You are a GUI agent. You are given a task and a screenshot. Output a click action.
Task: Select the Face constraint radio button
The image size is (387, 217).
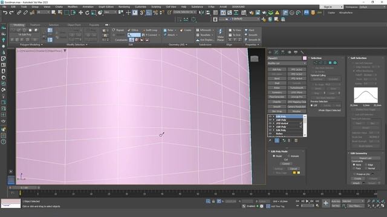(354, 168)
